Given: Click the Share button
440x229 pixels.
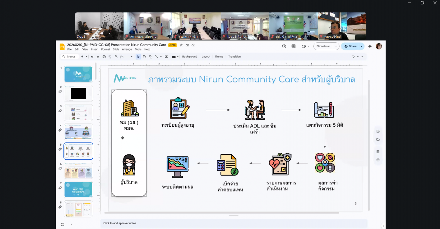Looking at the screenshot, I should 350,46.
